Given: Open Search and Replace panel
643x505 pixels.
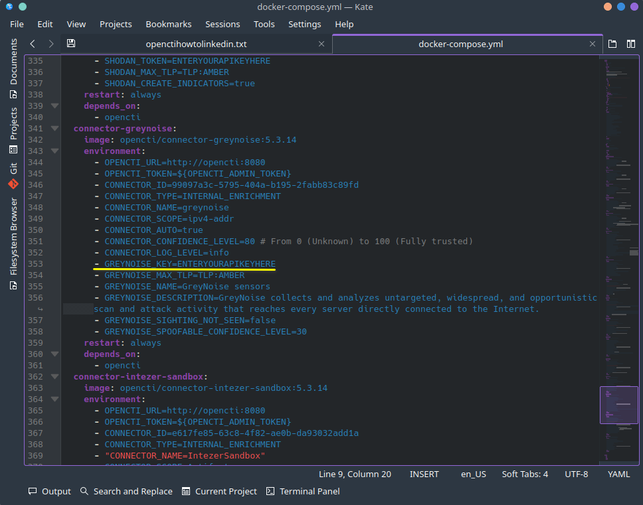Looking at the screenshot, I should tap(126, 491).
